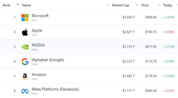Open the Microsoft company link
Viewport: 178px width, 98px height.
[40, 16]
